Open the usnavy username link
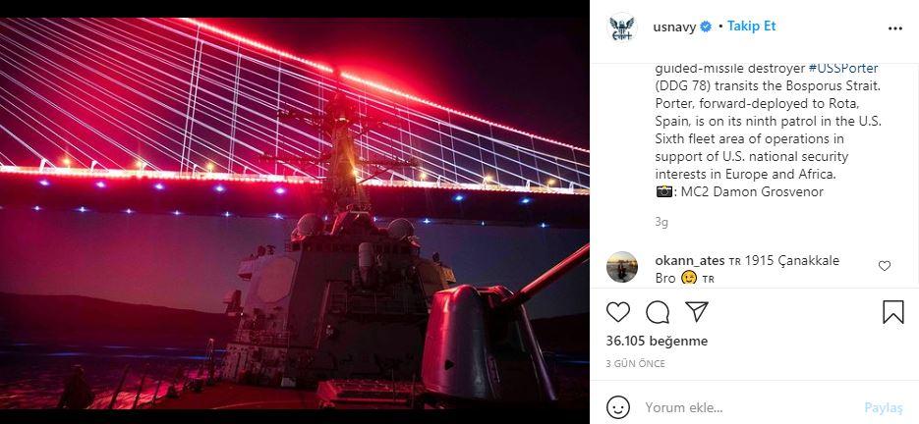 (x=674, y=26)
